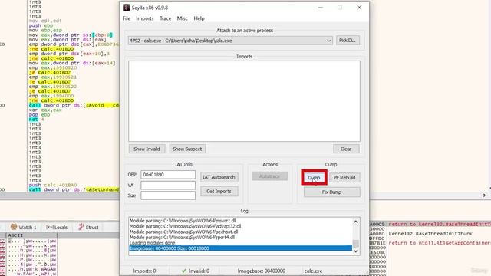
Task: Click the Get Imports button
Action: click(x=219, y=191)
